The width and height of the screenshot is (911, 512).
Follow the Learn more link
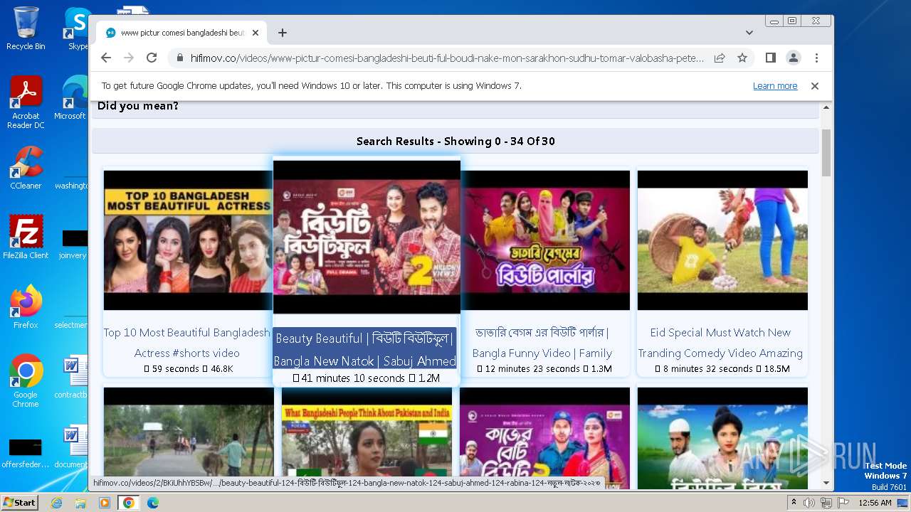[x=775, y=86]
